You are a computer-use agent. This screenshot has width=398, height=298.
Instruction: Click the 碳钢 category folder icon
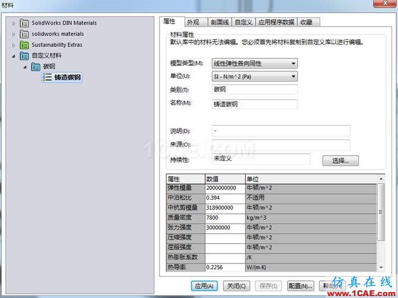36,67
